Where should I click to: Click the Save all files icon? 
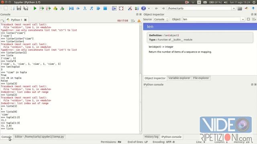click(26, 8)
